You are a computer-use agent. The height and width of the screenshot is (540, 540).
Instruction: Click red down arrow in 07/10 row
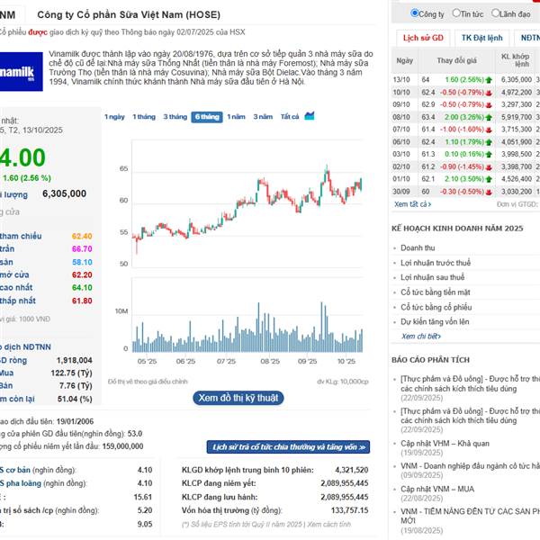pyautogui.click(x=490, y=129)
